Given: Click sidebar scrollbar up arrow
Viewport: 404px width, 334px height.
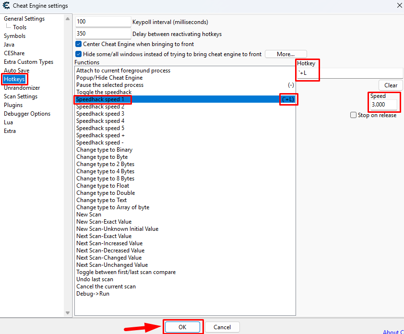Looking at the screenshot, I should click(68, 19).
